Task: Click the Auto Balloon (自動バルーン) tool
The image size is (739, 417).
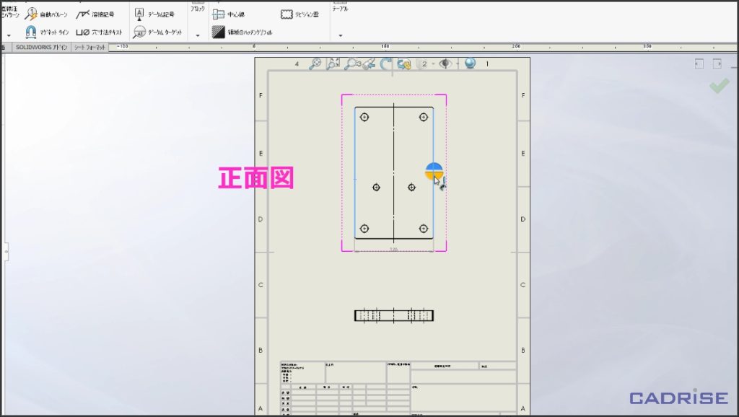Action: pos(47,14)
